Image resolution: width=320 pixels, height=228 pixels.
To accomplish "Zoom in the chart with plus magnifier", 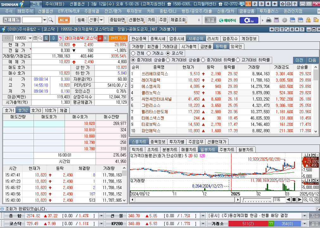I will 305,200.
